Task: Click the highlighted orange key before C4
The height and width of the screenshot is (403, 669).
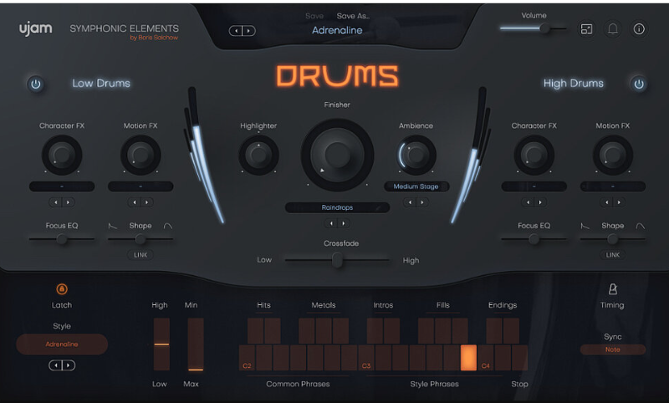Action: coord(468,358)
